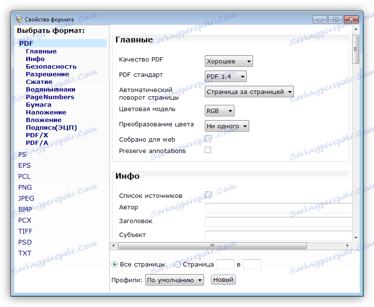
Task: Click the end page field after 'в'
Action: [x=252, y=265]
